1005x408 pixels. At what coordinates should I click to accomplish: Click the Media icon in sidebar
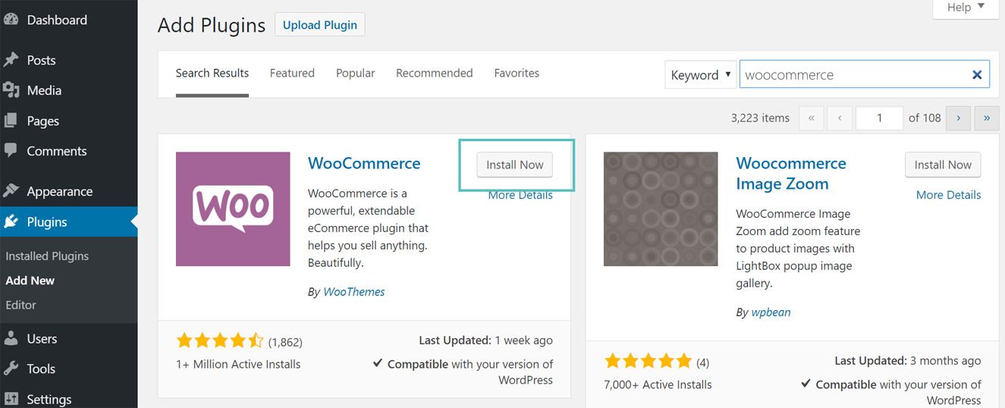coord(11,90)
